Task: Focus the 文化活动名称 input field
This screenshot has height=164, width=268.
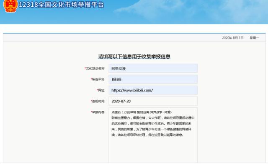Action: [153, 68]
